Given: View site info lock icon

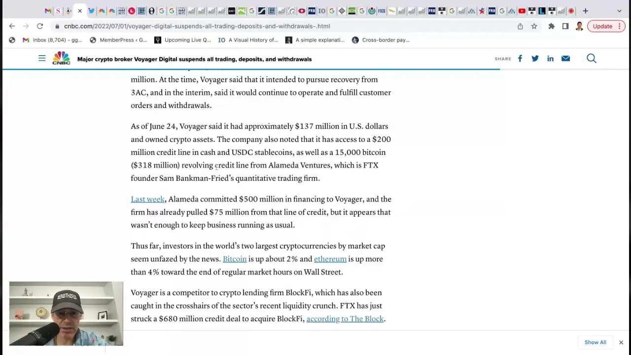Looking at the screenshot, I should point(57,26).
